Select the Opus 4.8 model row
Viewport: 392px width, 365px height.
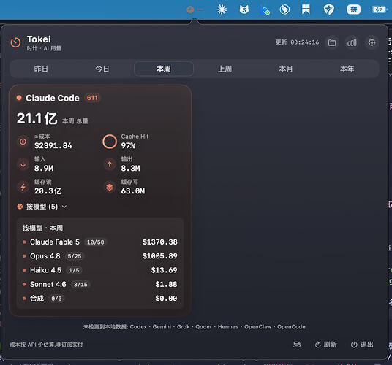coord(100,256)
